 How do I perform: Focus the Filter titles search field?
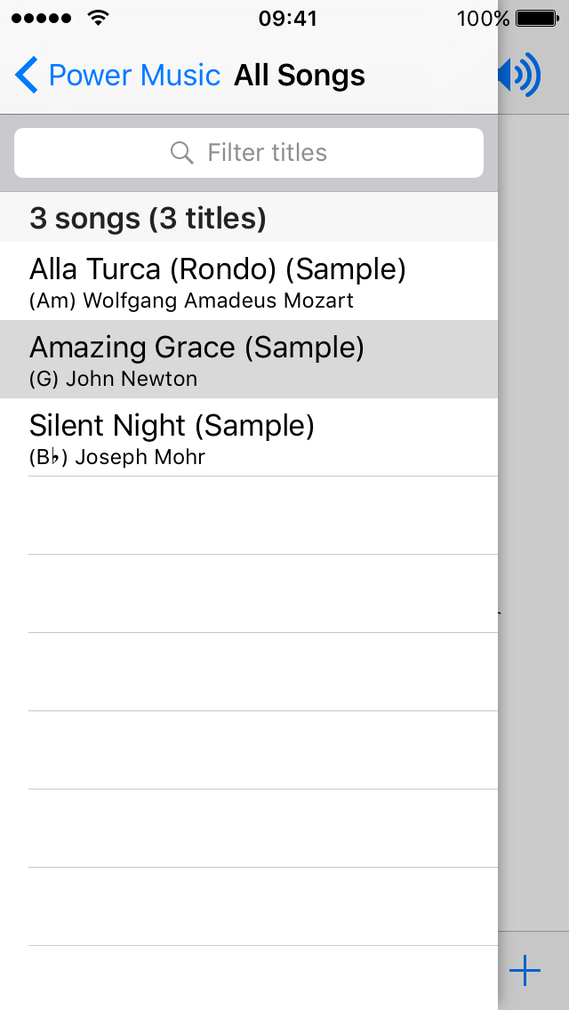267,153
